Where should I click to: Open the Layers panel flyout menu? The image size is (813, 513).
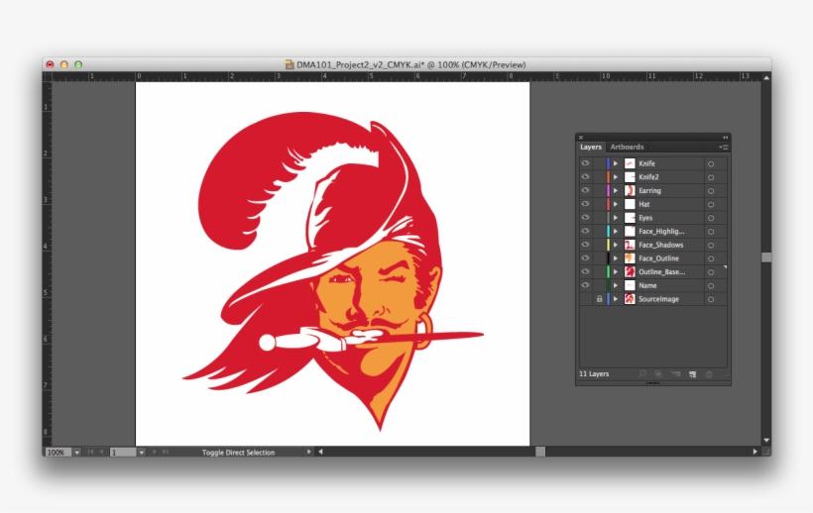click(725, 147)
